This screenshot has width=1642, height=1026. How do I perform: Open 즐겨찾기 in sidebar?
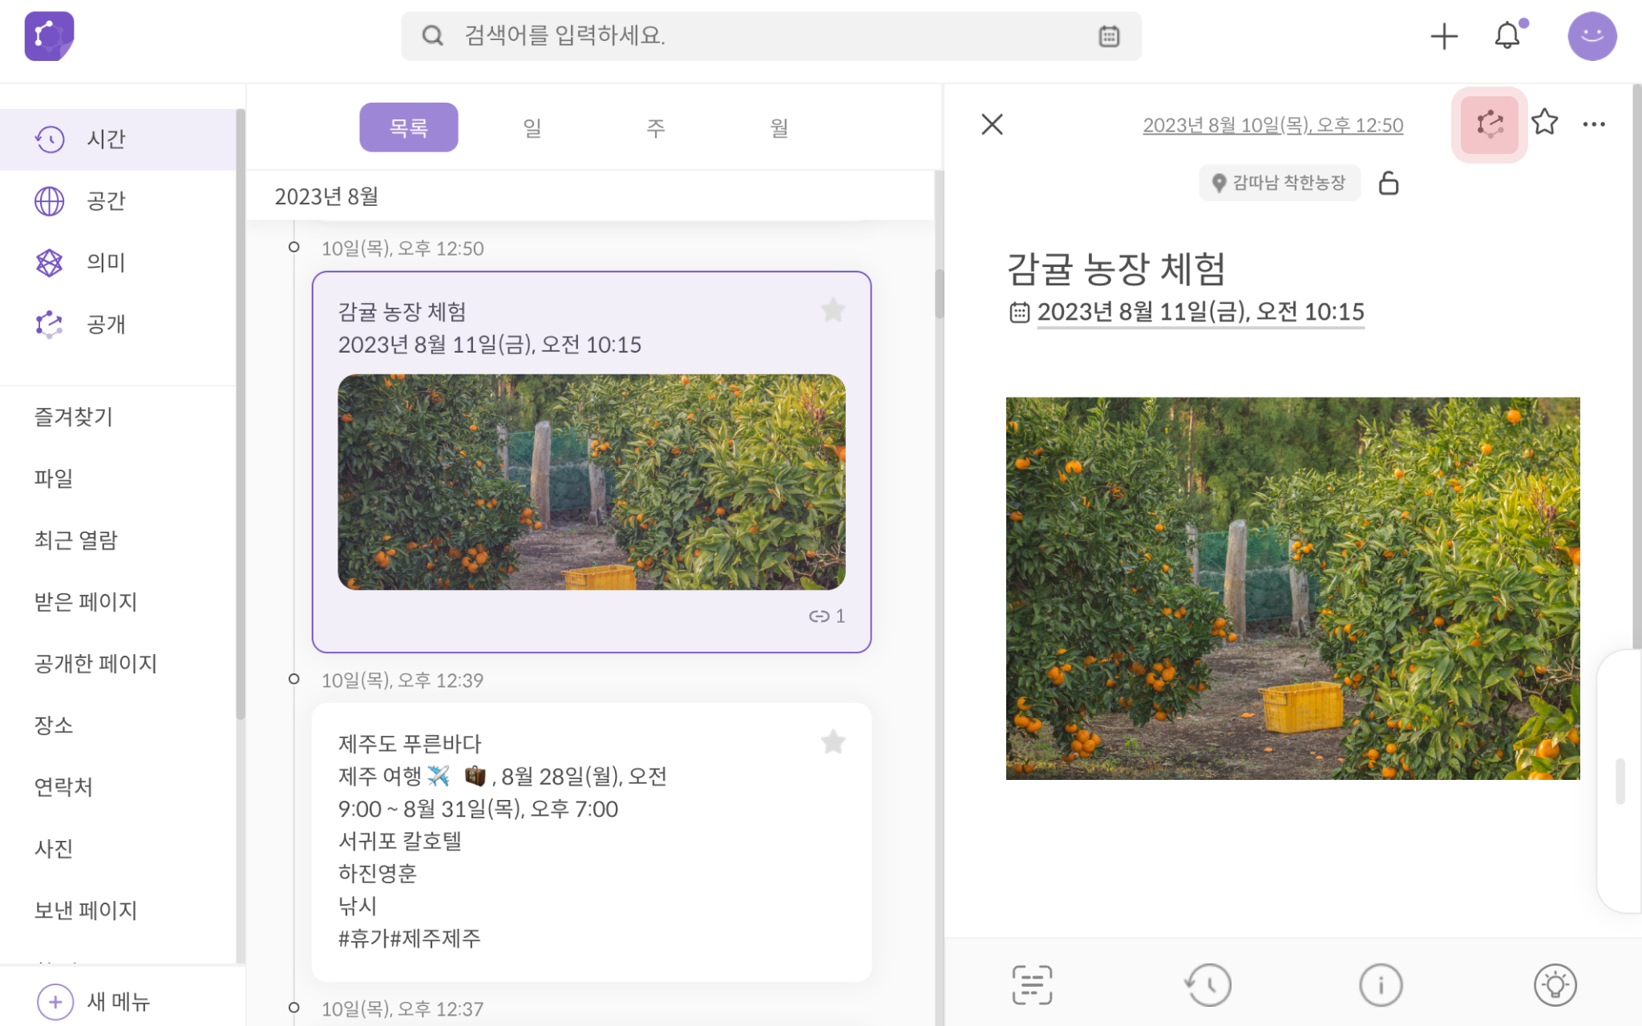coord(74,417)
